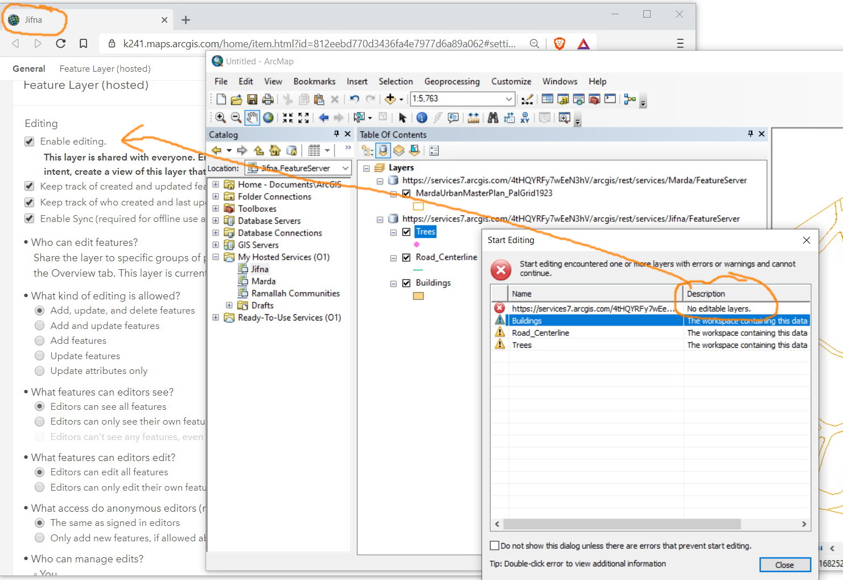
Task: Click the Undo arrow in ArcMap toolbar
Action: coord(355,99)
